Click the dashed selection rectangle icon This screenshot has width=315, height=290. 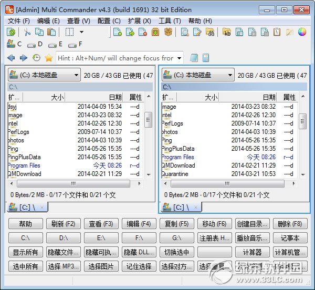point(69,32)
